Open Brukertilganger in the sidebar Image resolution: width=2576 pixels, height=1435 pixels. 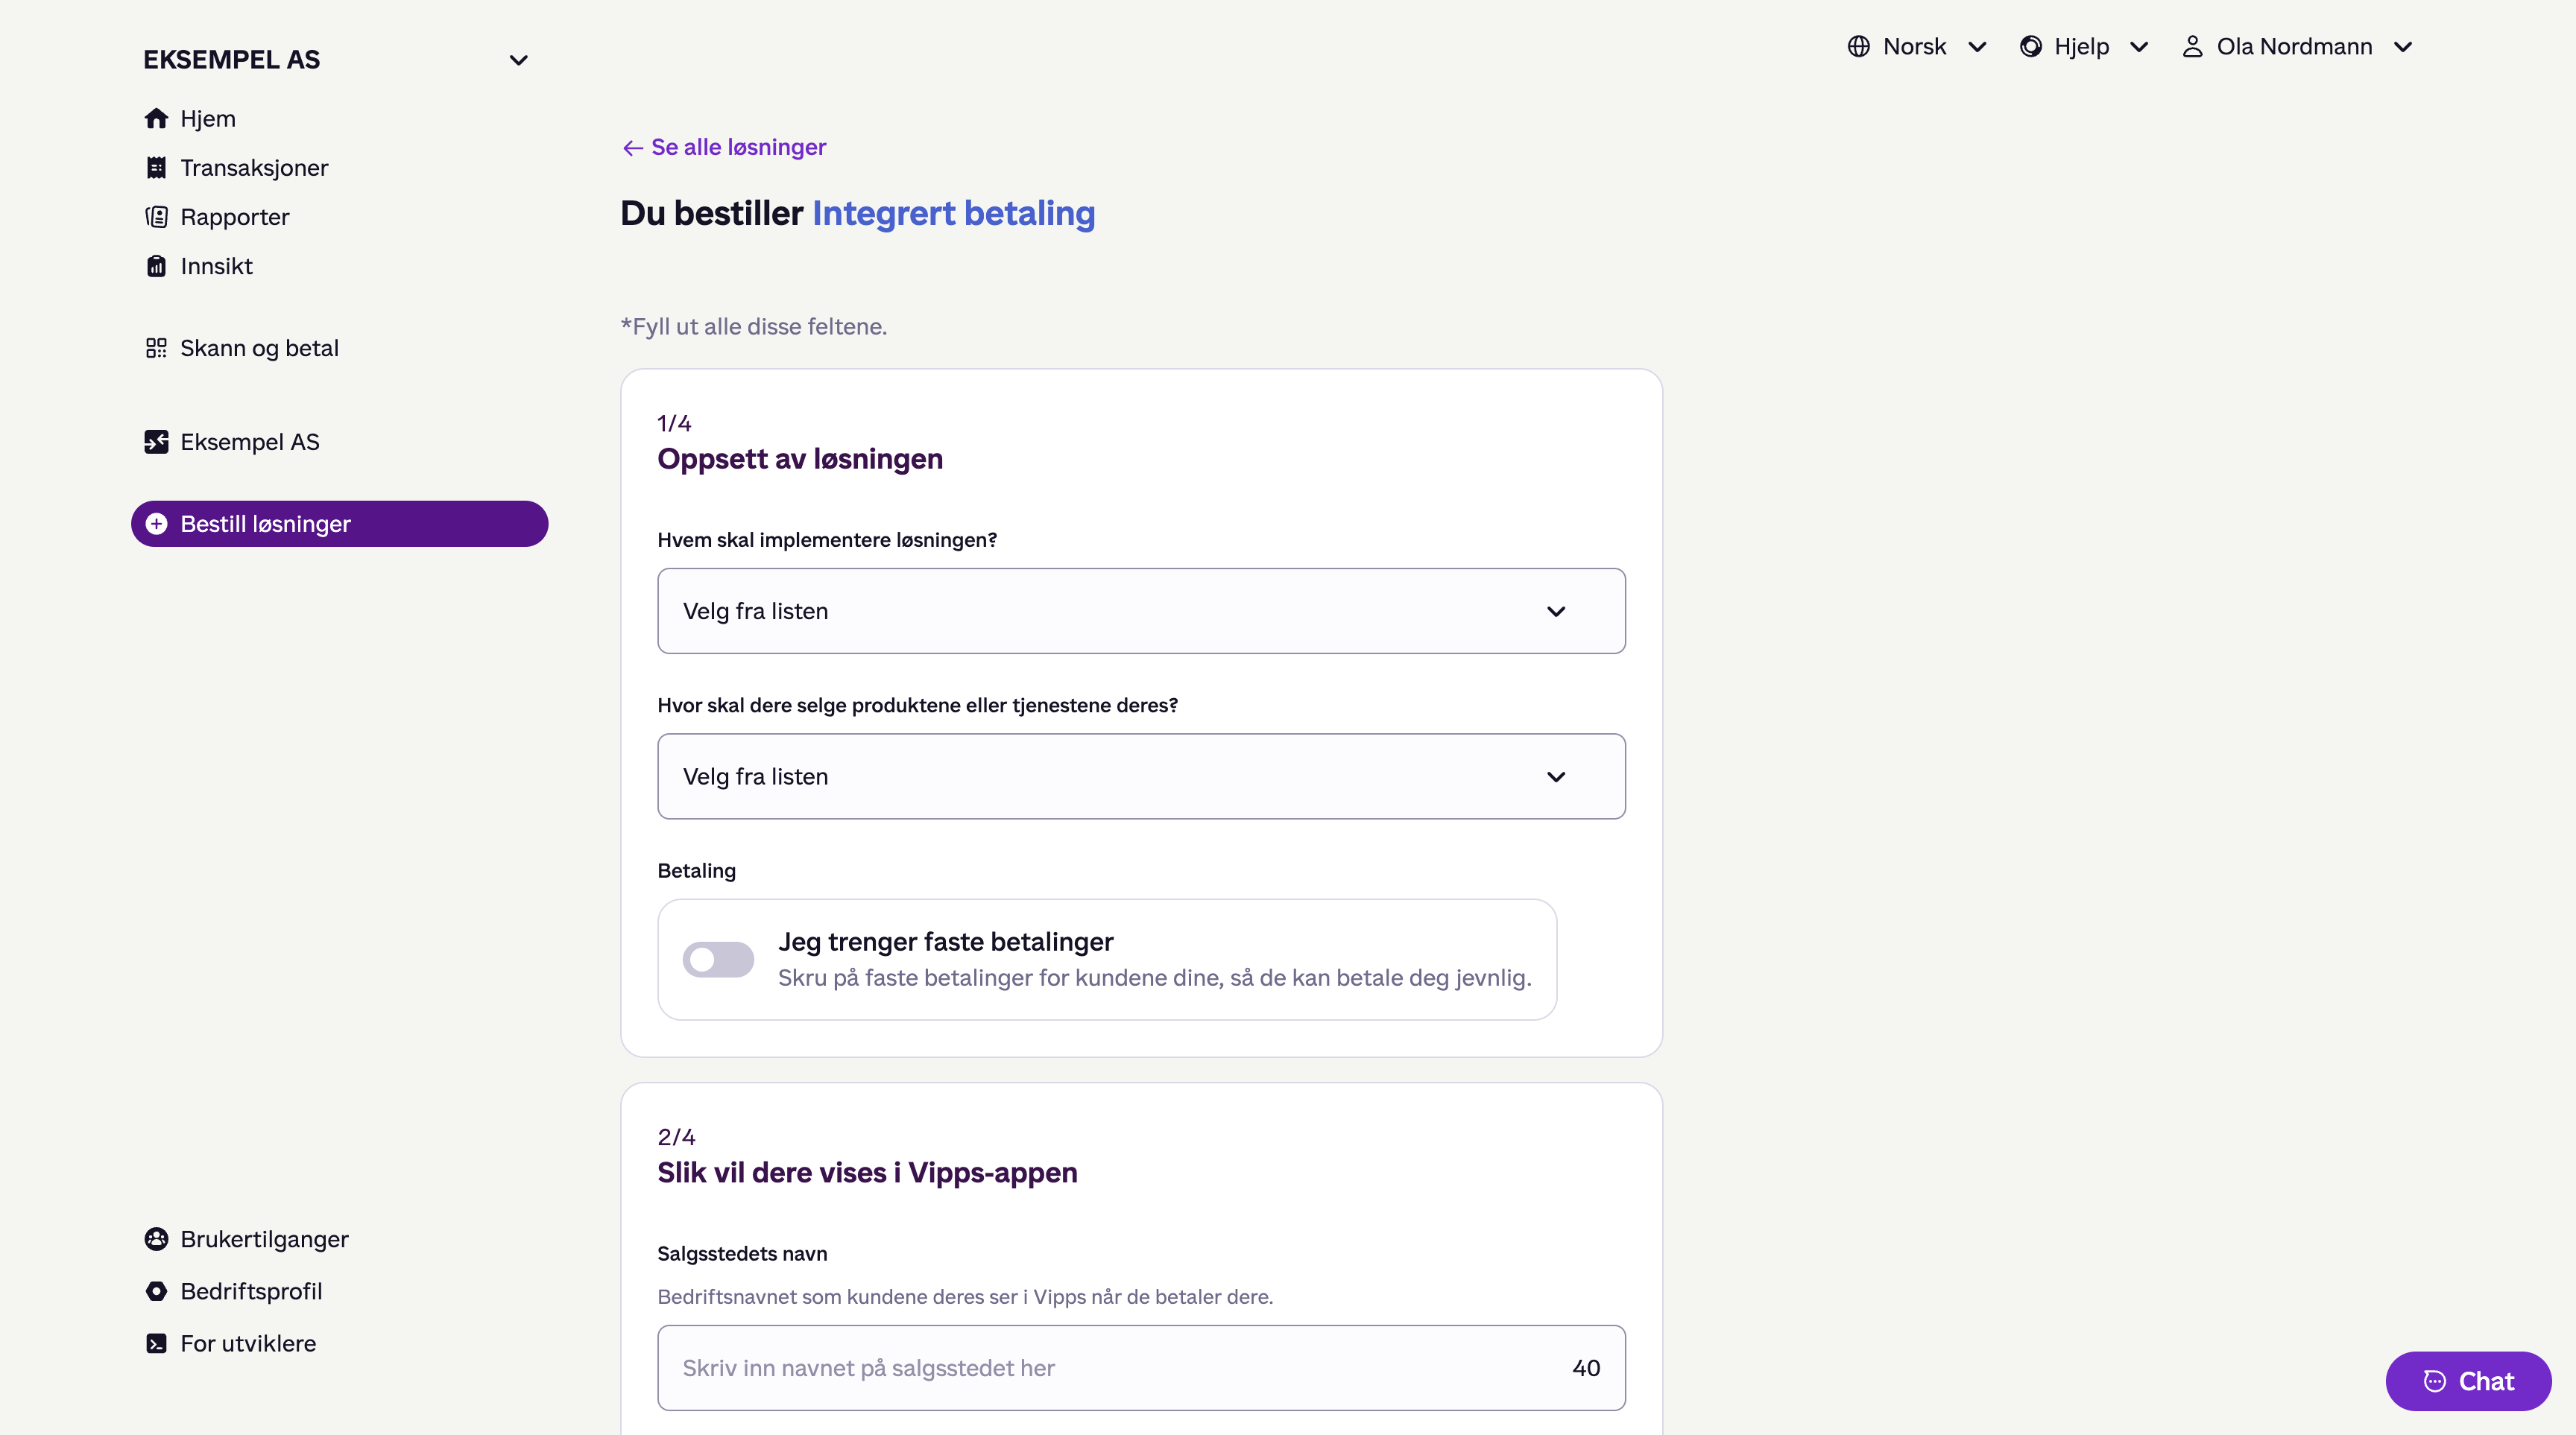(x=339, y=1239)
